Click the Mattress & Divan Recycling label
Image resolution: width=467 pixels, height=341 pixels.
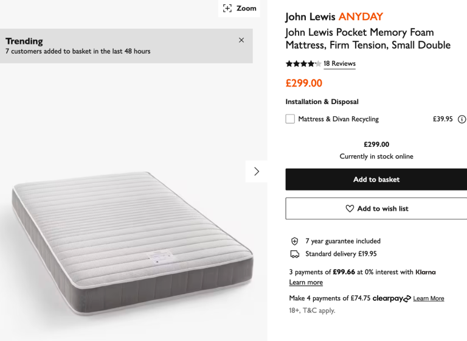tap(338, 119)
